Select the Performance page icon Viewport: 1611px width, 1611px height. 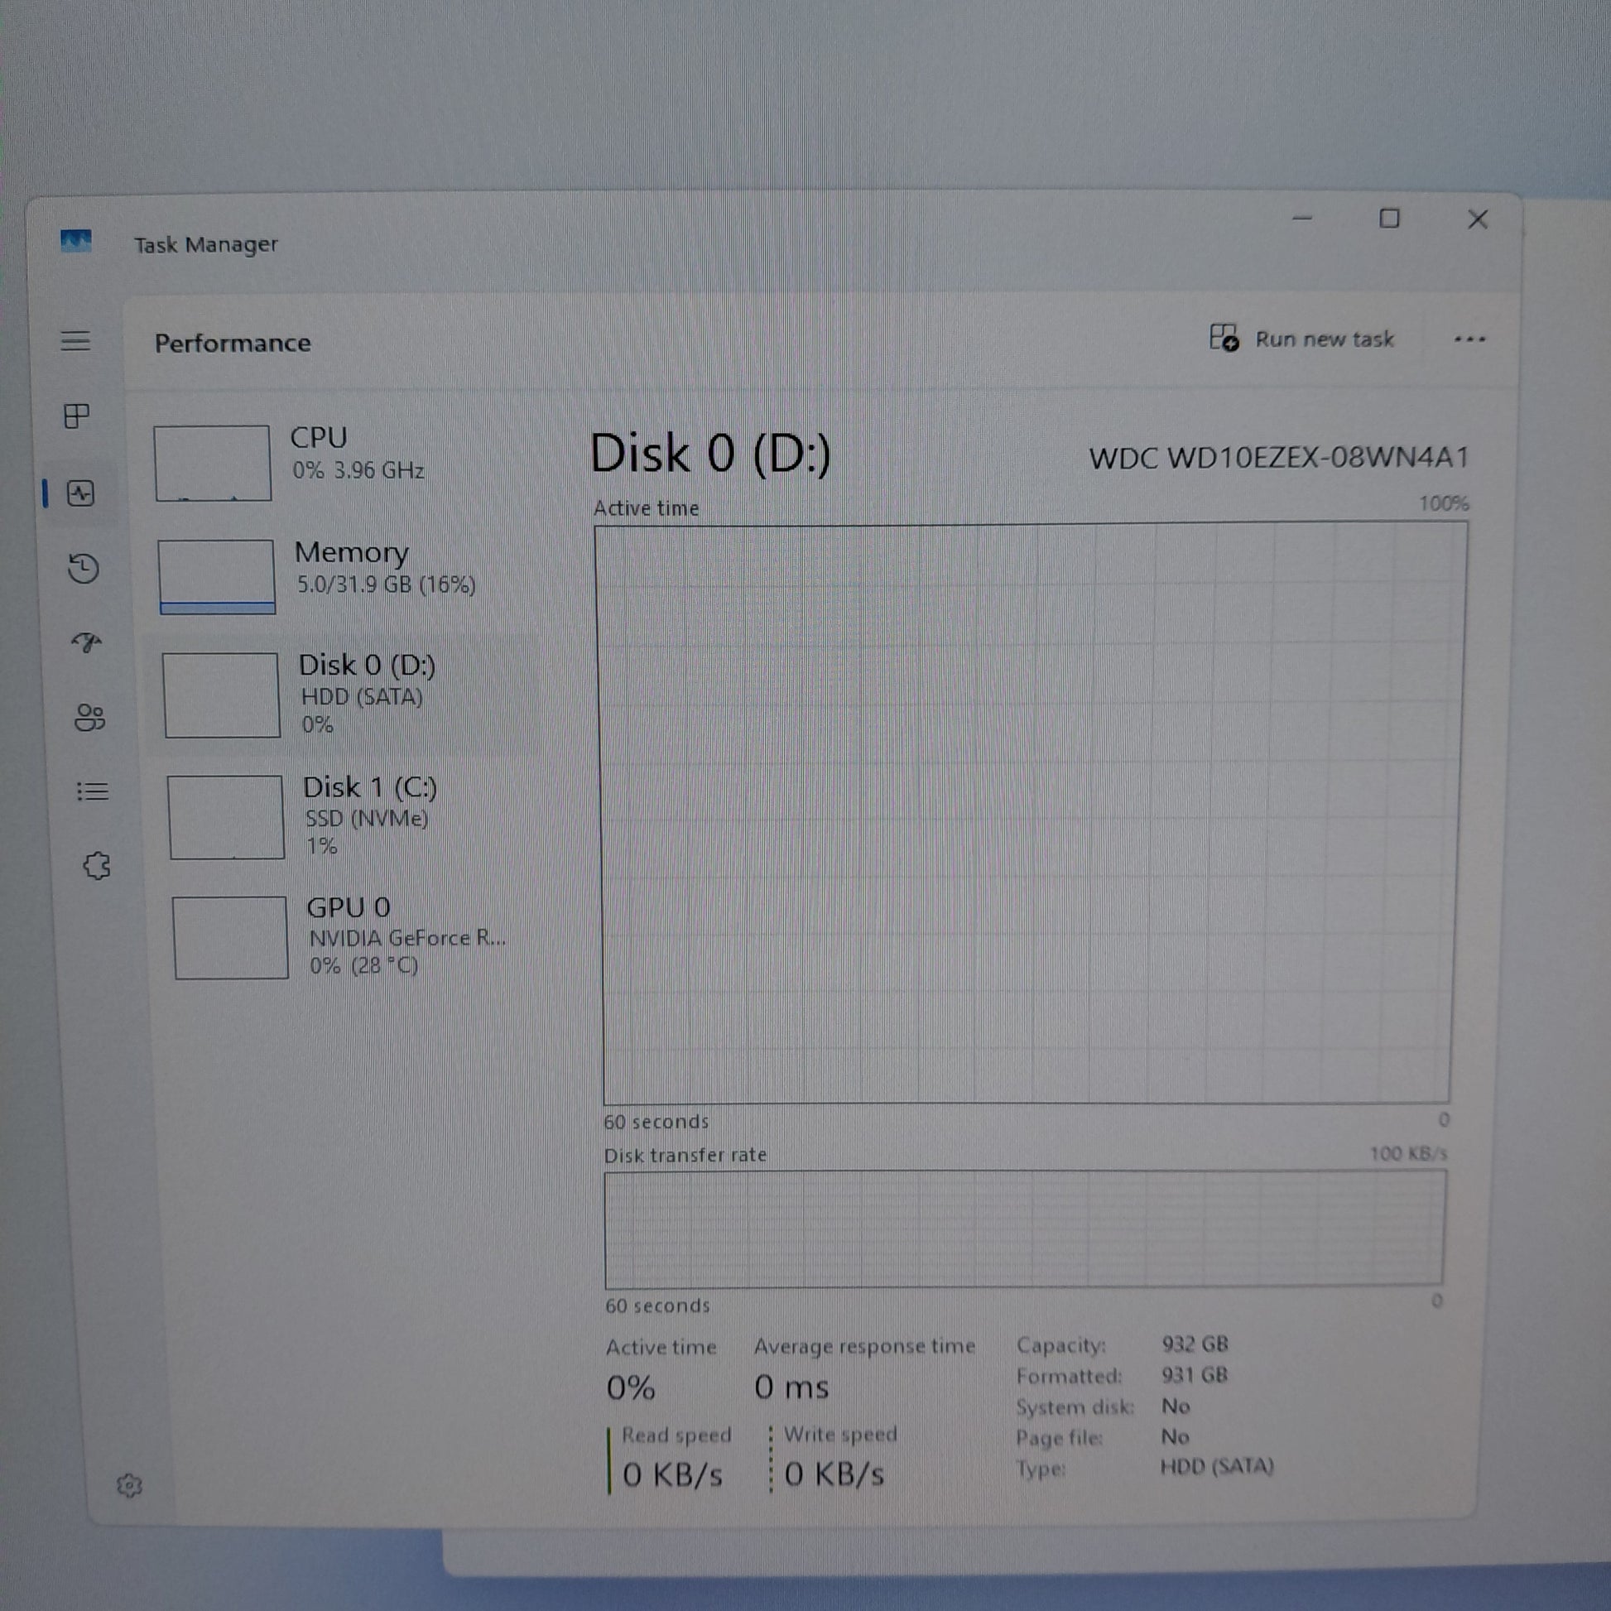pyautogui.click(x=81, y=493)
